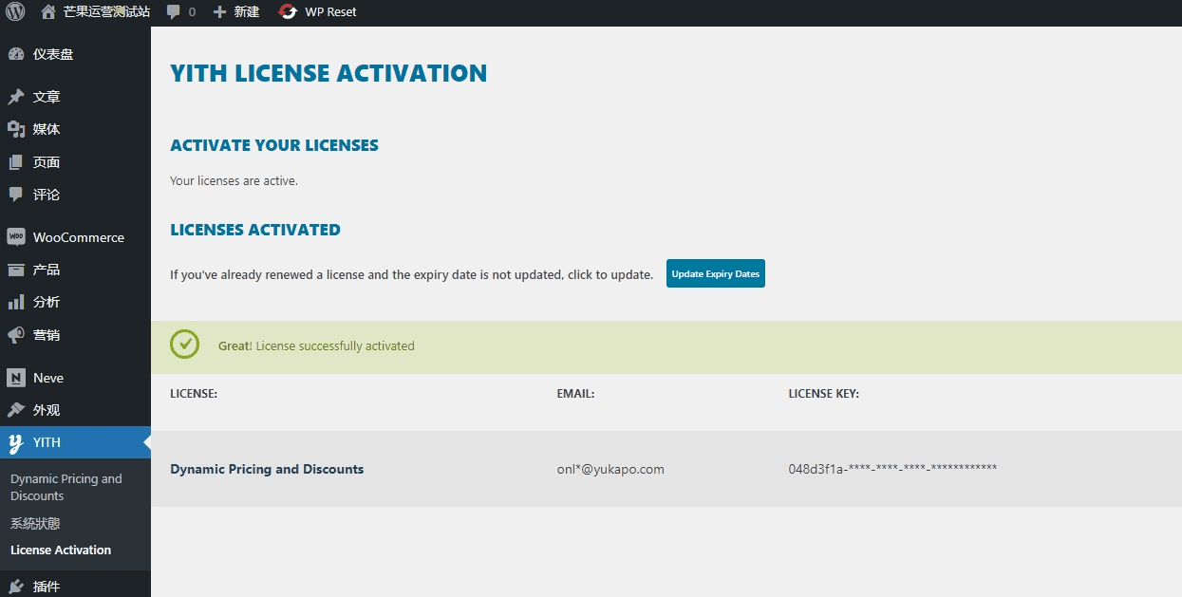Click the plus icon for new content
The width and height of the screenshot is (1182, 597).
coord(219,12)
